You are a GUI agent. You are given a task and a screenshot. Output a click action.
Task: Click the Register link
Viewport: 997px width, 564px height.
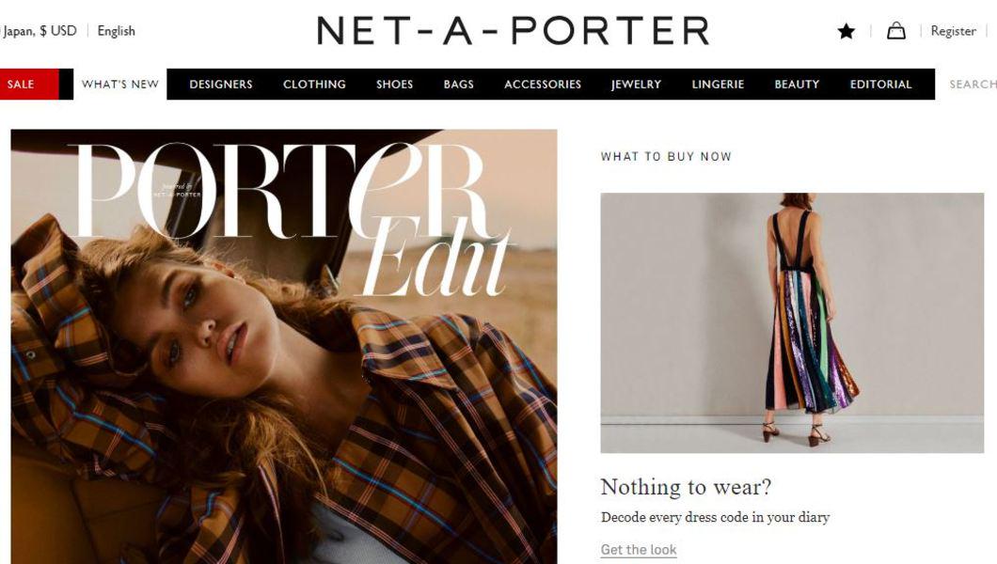coord(953,31)
